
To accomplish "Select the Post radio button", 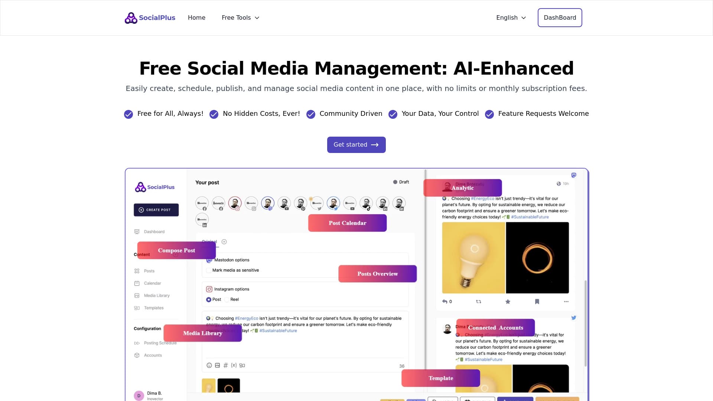I will click(x=208, y=299).
